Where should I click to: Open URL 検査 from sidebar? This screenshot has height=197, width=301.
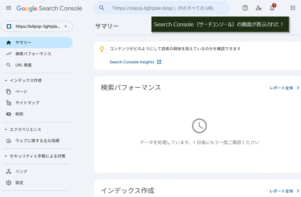click(x=24, y=65)
